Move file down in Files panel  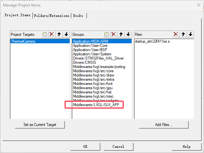tap(190, 34)
